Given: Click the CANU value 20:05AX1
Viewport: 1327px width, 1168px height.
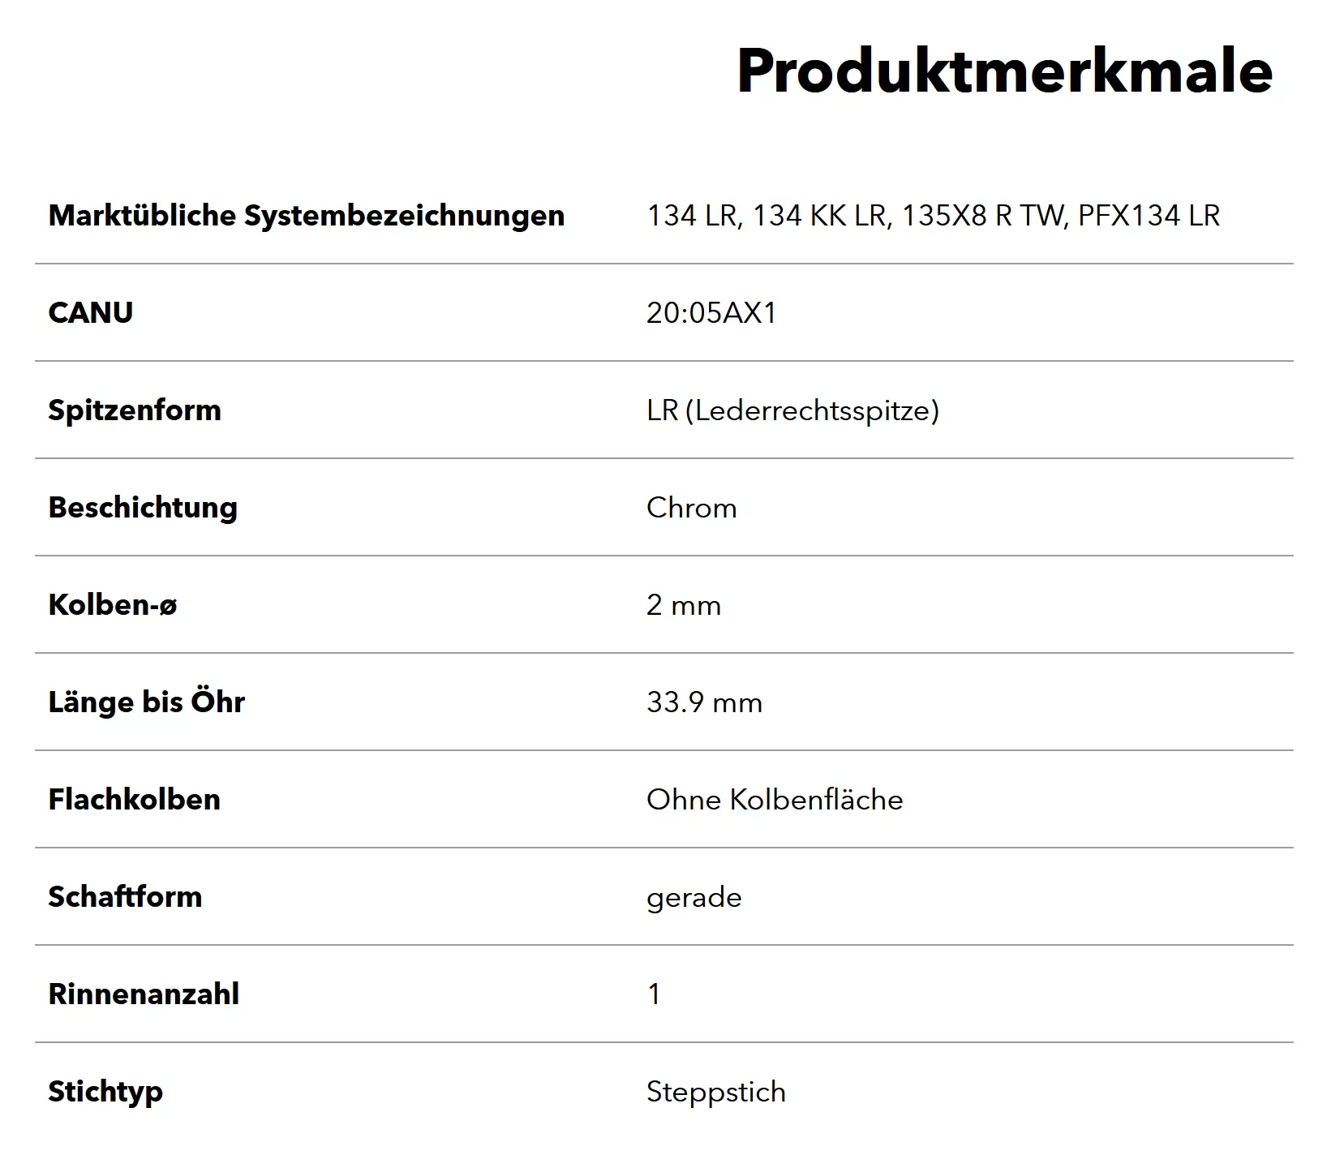Looking at the screenshot, I should click(x=711, y=313).
